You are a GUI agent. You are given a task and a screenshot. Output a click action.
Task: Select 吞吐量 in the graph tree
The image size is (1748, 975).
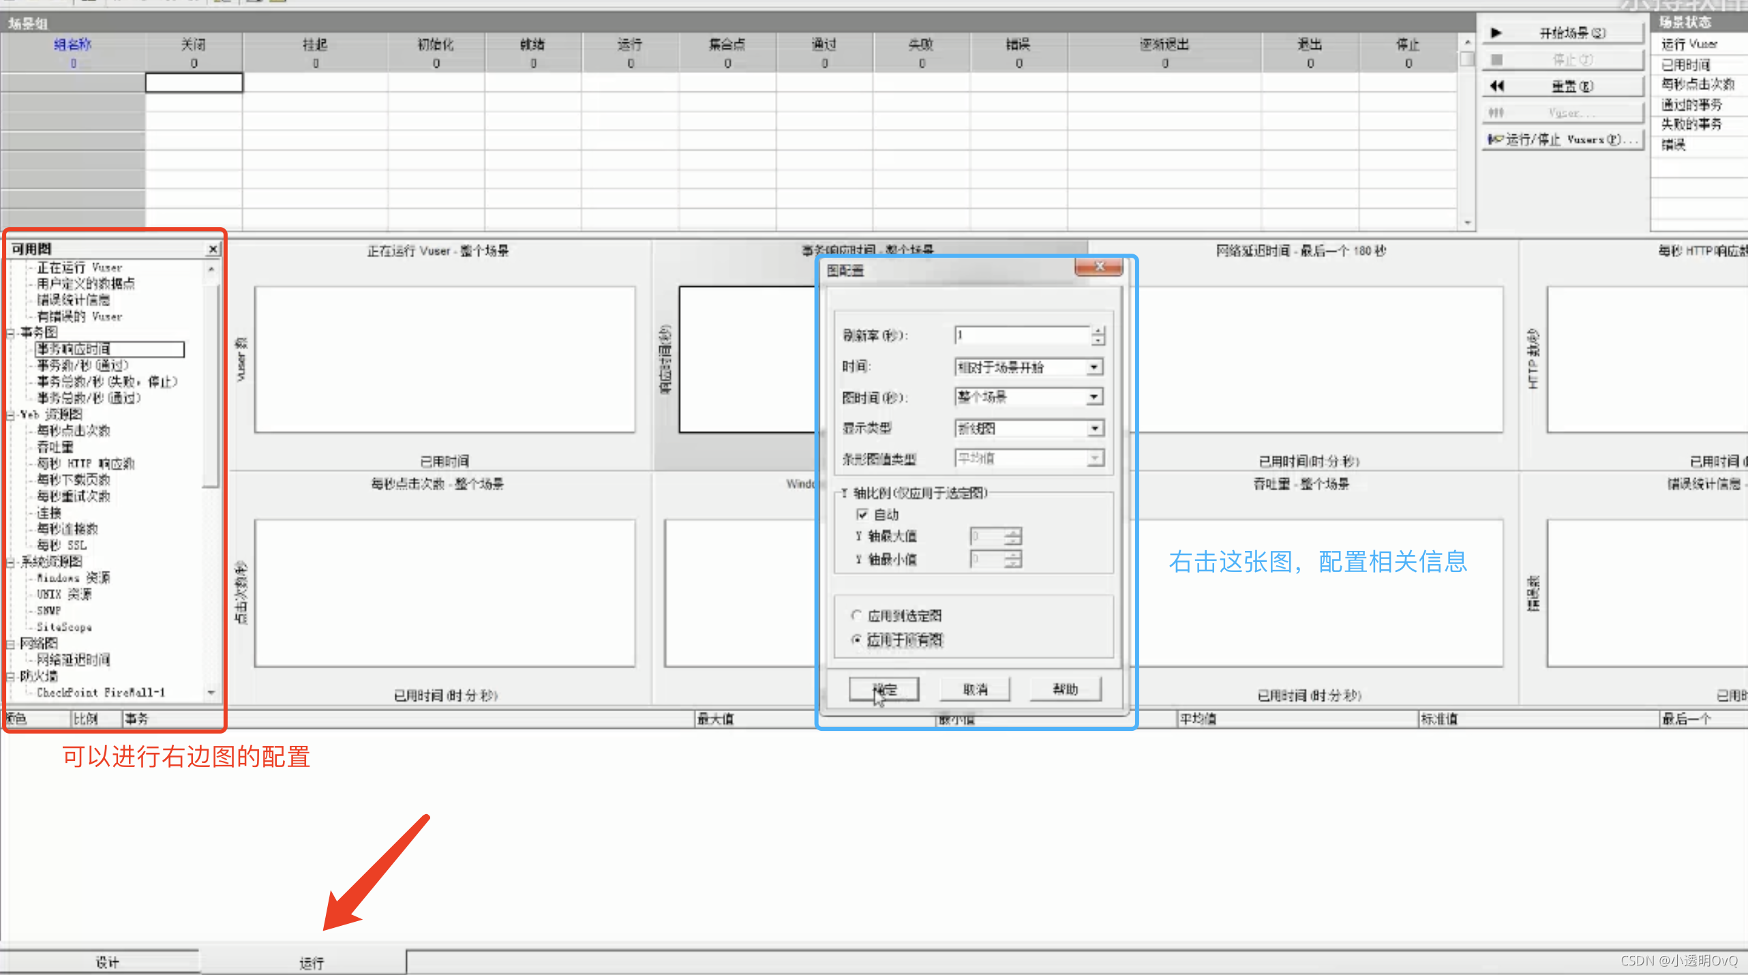55,447
